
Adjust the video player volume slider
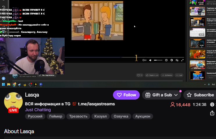click(158, 60)
